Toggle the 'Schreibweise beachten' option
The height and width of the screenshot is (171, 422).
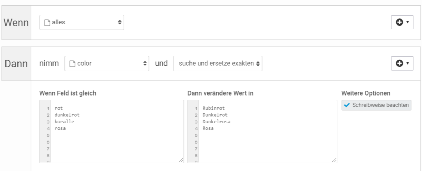point(376,105)
